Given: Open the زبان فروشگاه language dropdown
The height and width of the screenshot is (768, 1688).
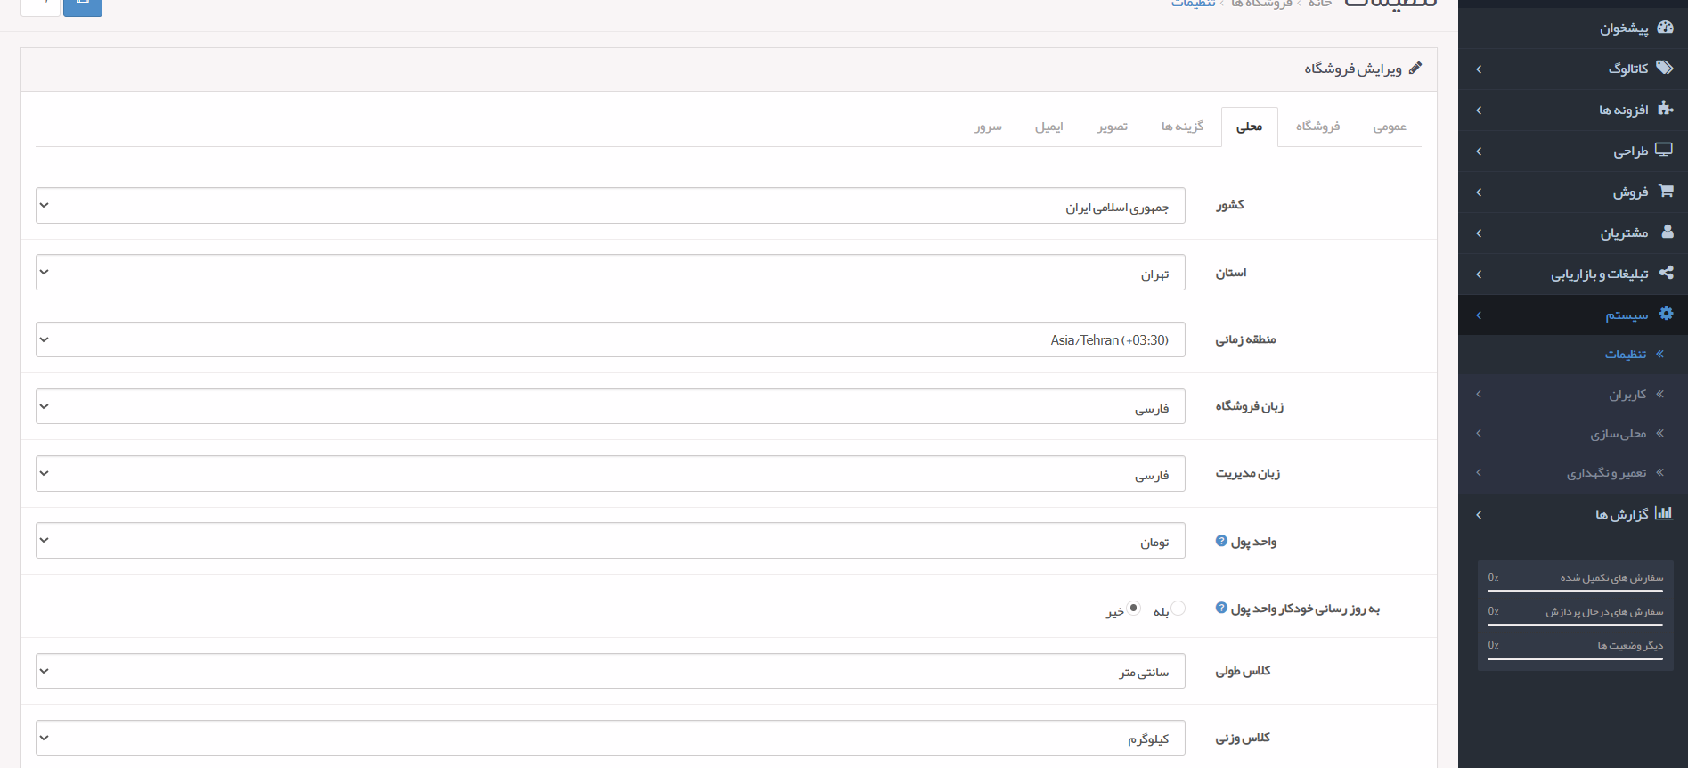Looking at the screenshot, I should point(610,406).
